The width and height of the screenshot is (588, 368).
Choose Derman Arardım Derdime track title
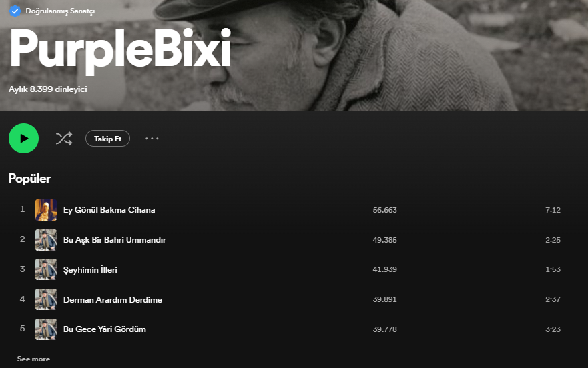click(x=113, y=299)
